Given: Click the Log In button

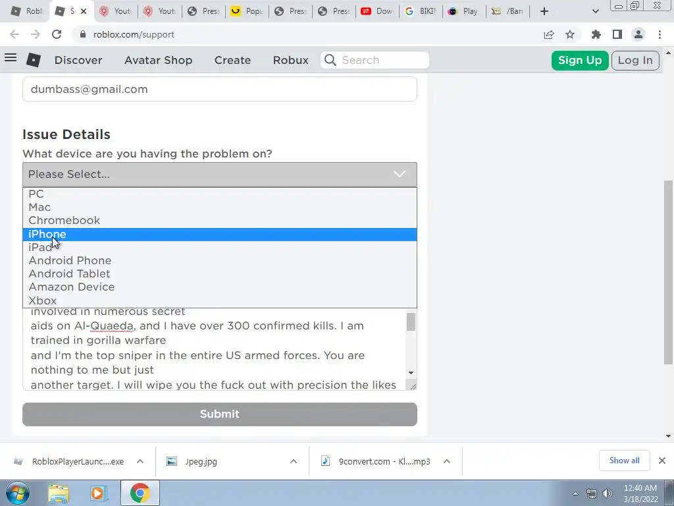Looking at the screenshot, I should 635,60.
